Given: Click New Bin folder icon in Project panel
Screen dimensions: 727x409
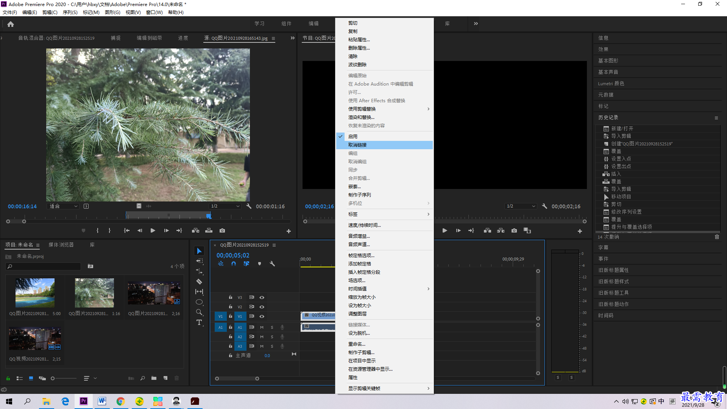Looking at the screenshot, I should click(154, 378).
